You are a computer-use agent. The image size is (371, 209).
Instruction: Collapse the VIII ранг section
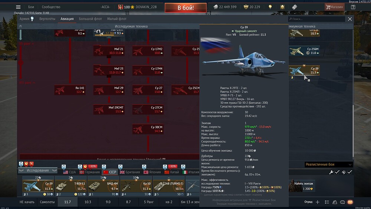pyautogui.click(x=27, y=83)
